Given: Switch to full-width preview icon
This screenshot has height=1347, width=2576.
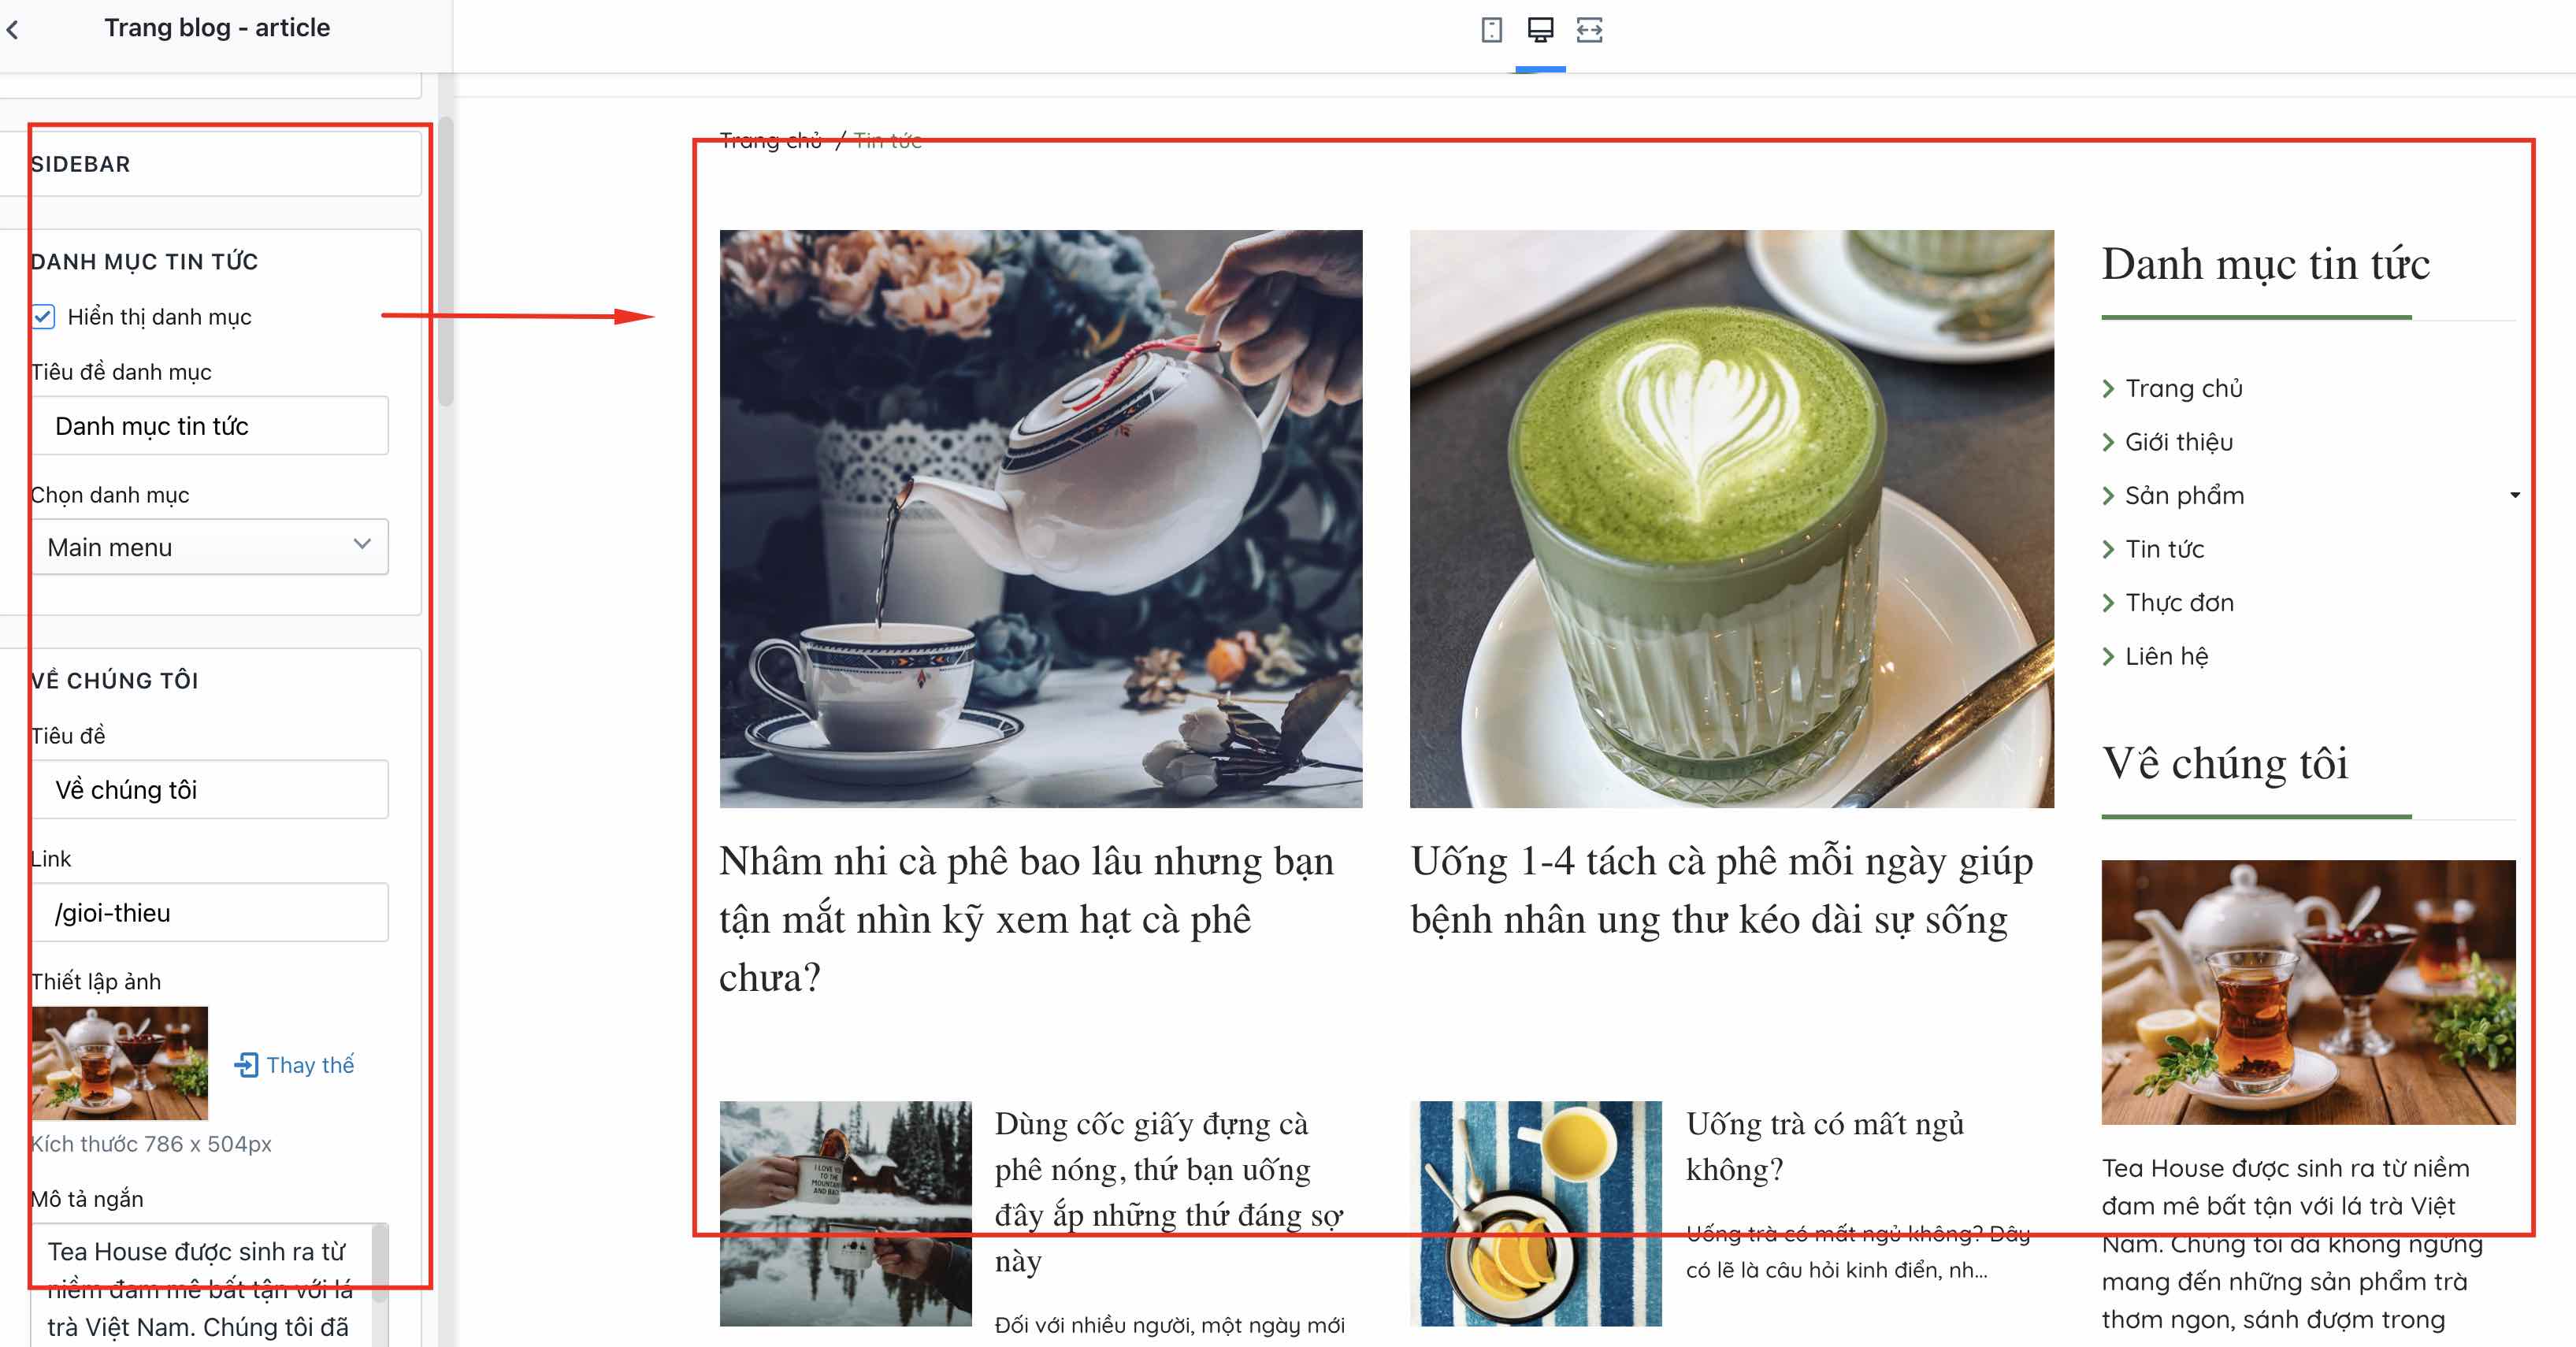Looking at the screenshot, I should coord(1589,30).
